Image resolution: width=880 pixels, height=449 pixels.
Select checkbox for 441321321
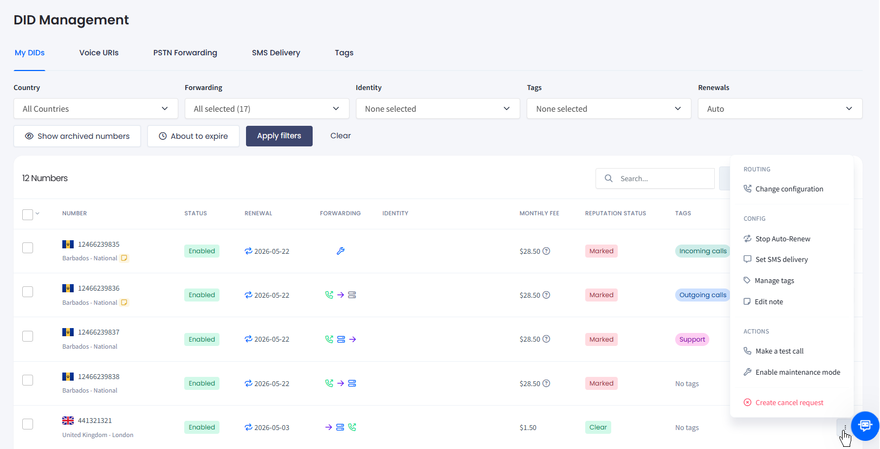point(28,424)
